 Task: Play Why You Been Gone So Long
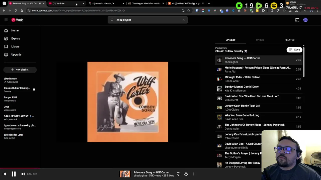tap(259, 117)
